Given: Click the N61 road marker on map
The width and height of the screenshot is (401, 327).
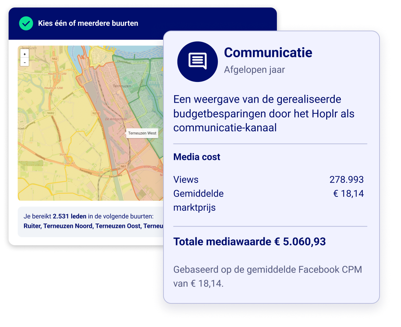Looking at the screenshot, I should click(123, 166).
